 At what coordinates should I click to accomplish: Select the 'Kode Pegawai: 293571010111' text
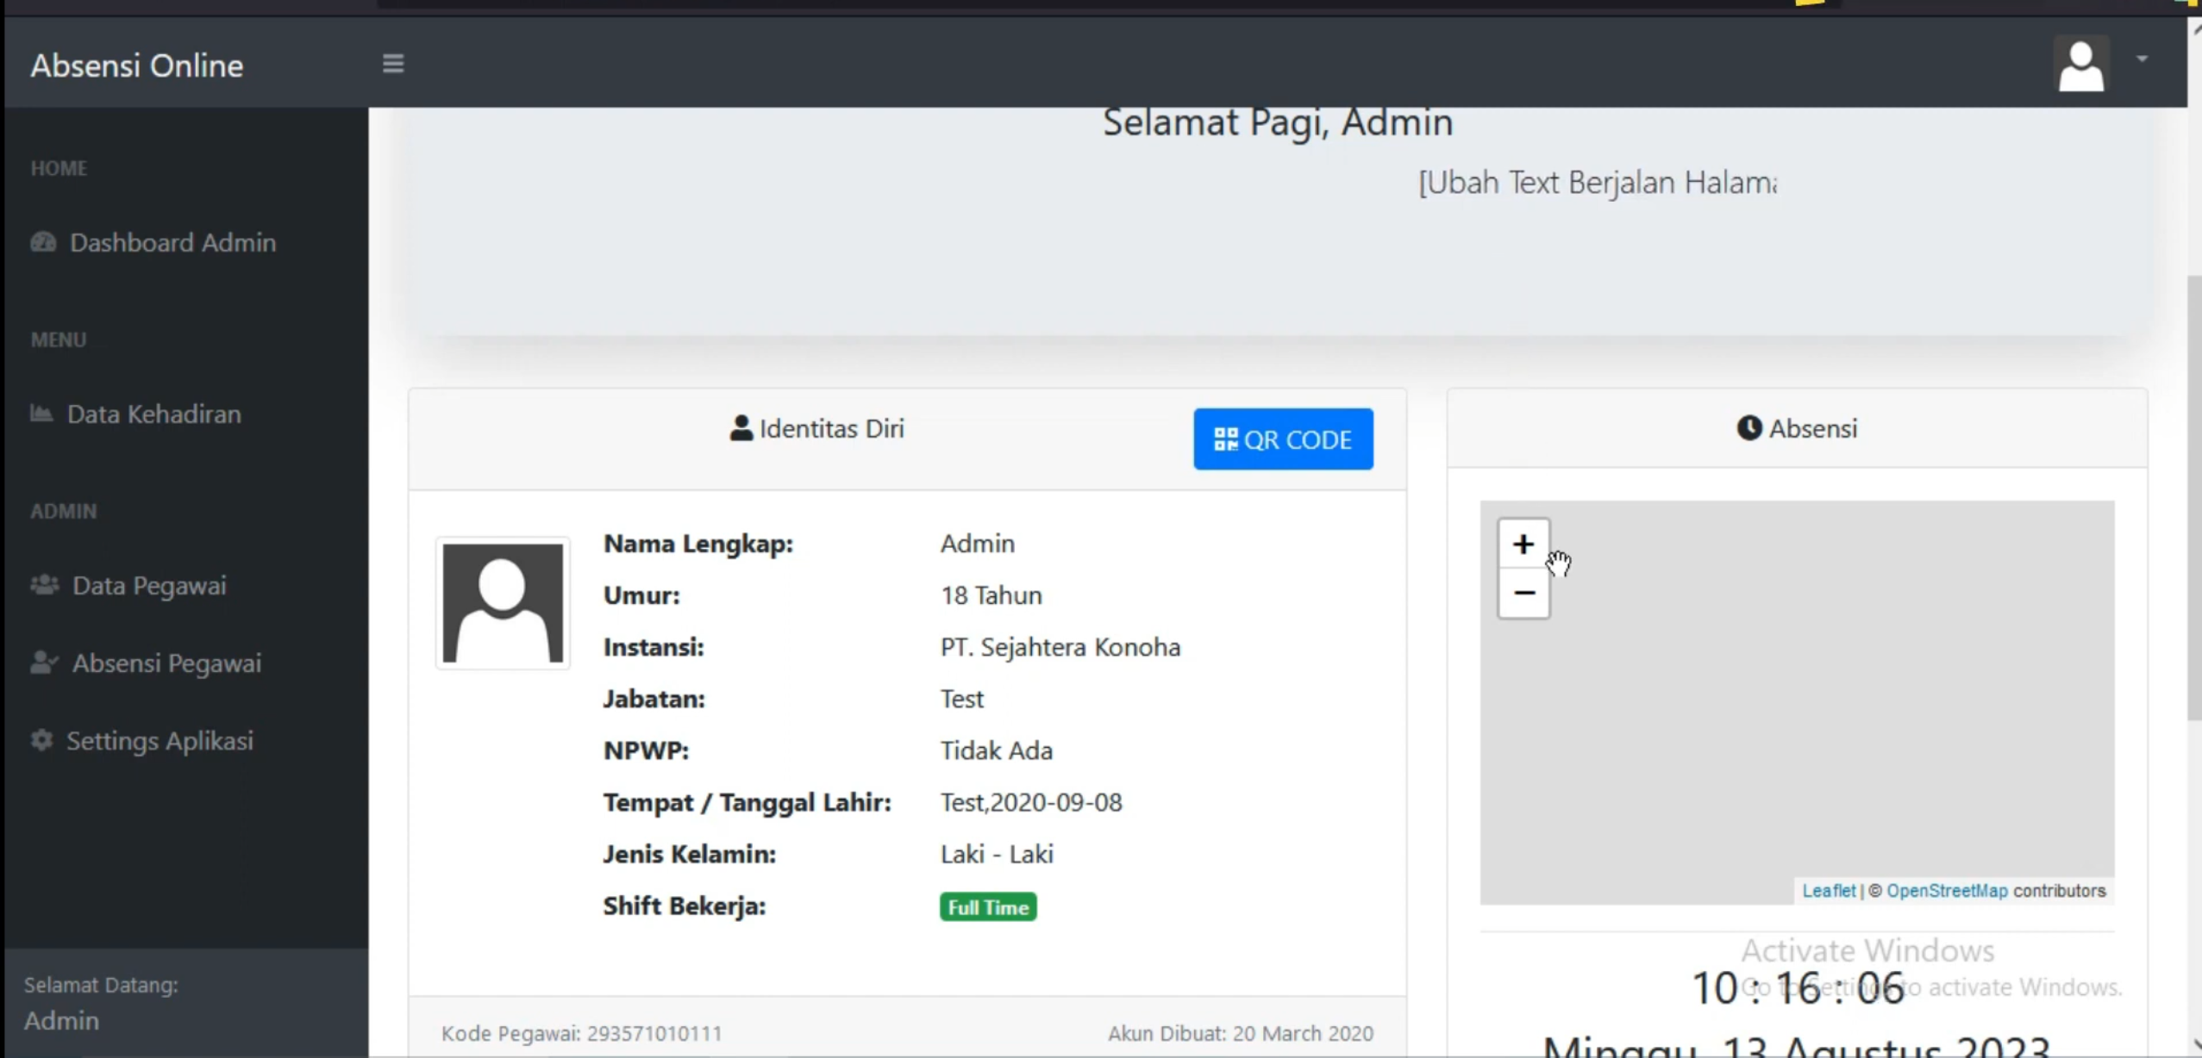(x=582, y=1033)
